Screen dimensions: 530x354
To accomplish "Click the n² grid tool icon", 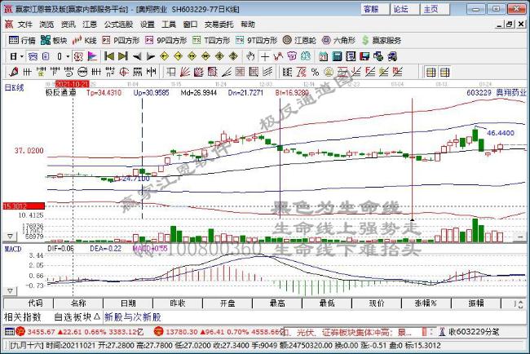I will (x=110, y=72).
